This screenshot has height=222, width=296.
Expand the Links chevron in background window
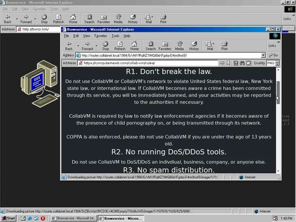click(293, 15)
